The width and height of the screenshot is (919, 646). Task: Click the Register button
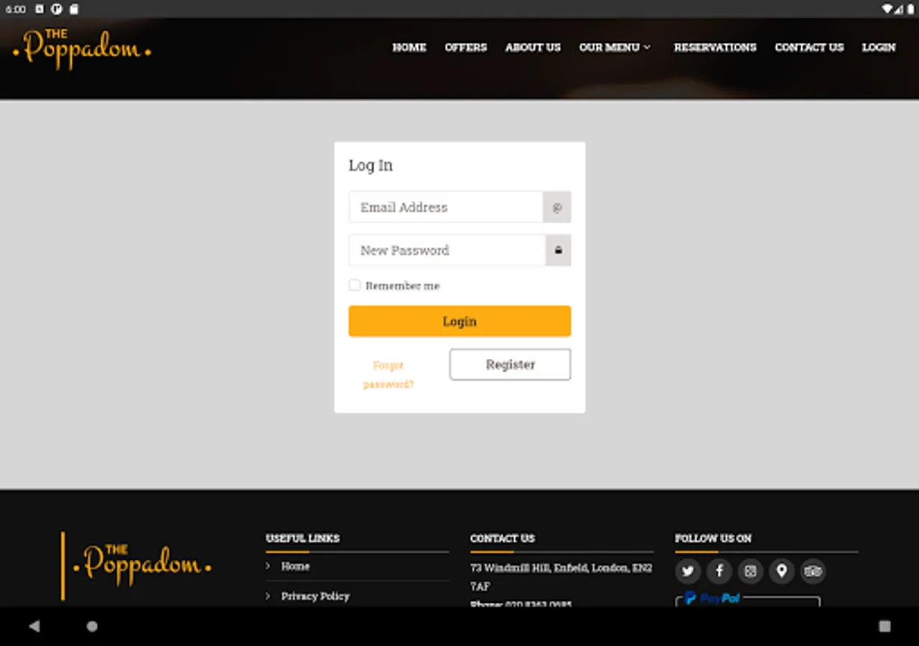tap(510, 365)
